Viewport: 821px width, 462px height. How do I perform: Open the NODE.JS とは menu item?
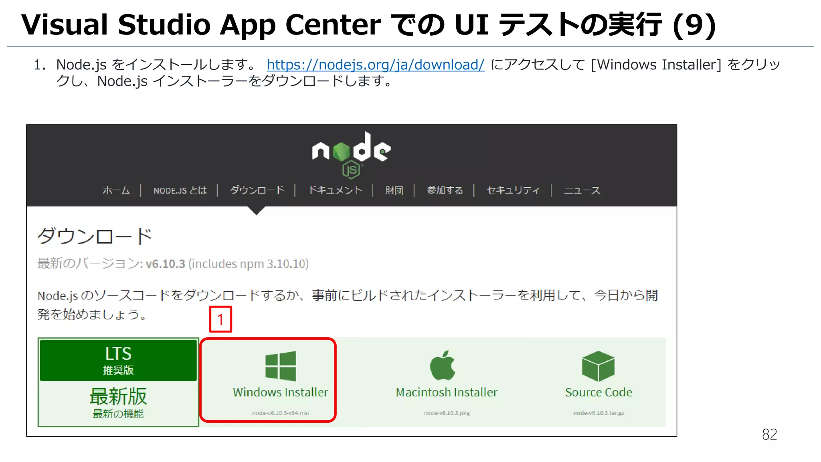(180, 190)
